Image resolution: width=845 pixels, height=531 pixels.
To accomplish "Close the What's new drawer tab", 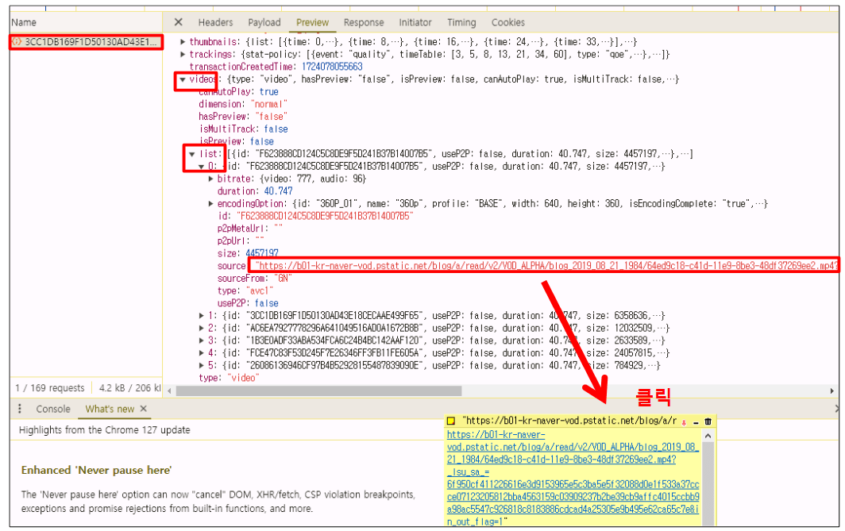I will click(143, 409).
